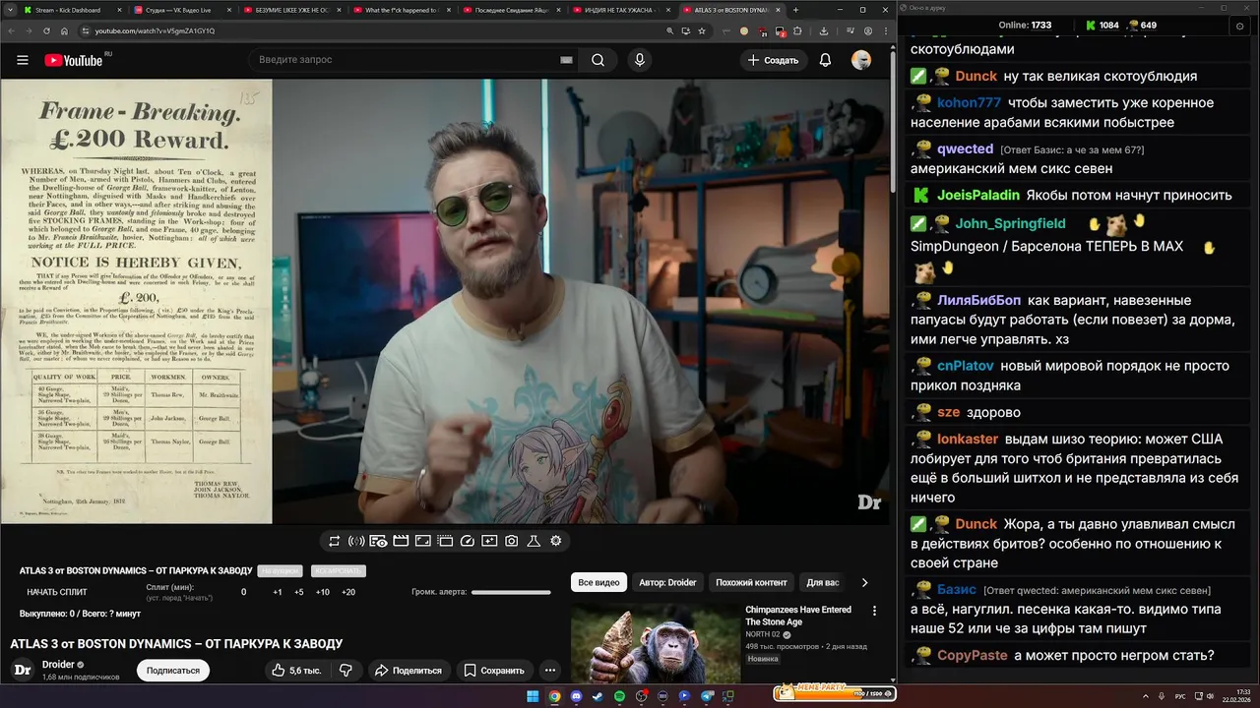
Task: Click username John_Springfield in chat window
Action: click(1010, 223)
